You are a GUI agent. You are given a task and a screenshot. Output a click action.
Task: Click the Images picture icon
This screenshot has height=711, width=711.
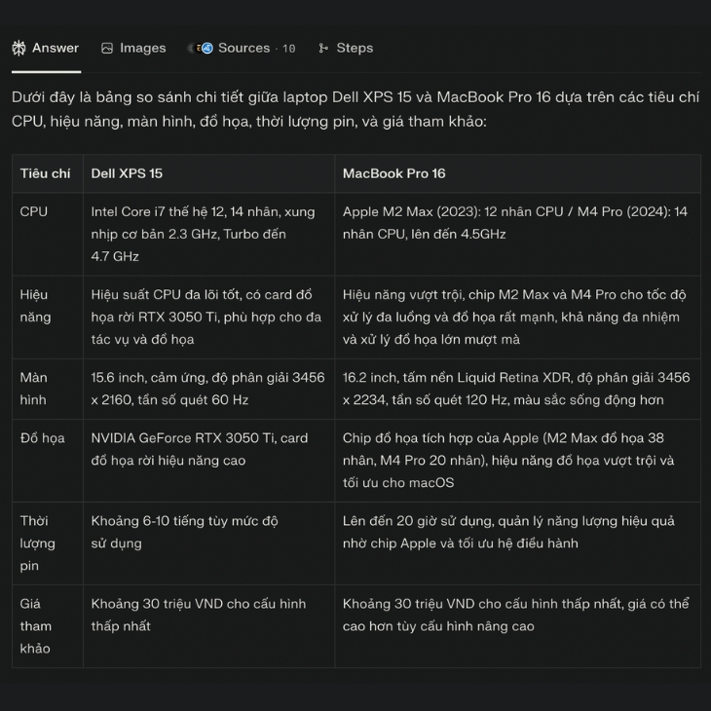click(x=107, y=48)
